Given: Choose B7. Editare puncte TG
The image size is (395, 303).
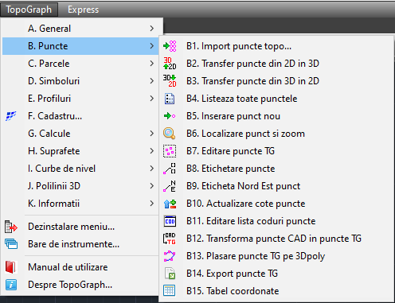Looking at the screenshot, I should click(x=276, y=151).
